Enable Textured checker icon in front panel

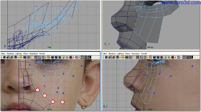pos(60,57)
